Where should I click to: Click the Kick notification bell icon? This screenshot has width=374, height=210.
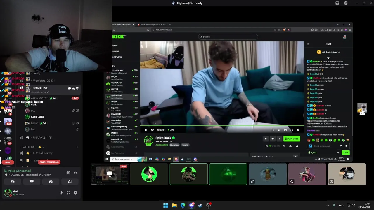tap(266, 139)
